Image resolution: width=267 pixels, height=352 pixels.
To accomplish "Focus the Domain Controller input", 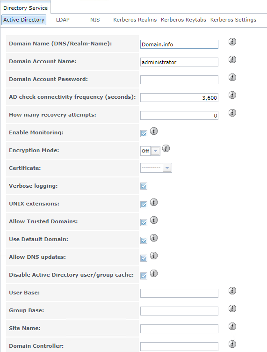I will pyautogui.click(x=179, y=346).
